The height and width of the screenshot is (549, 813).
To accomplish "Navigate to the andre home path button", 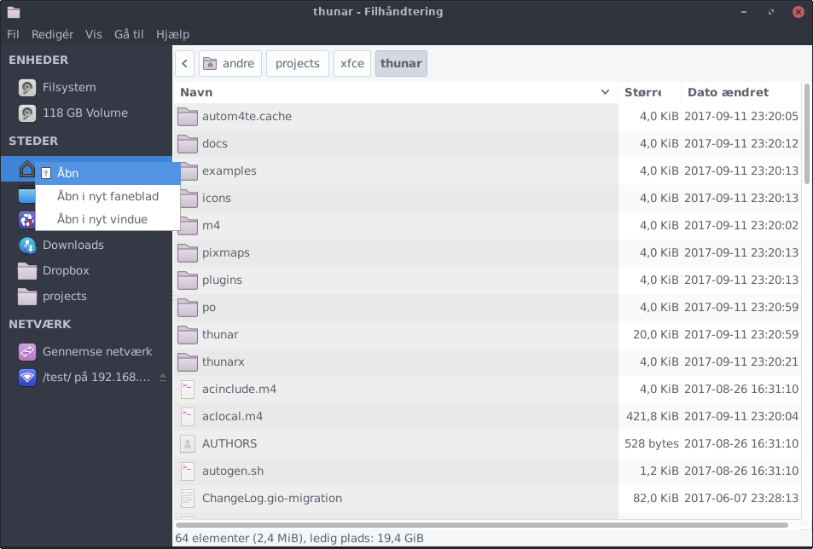I will pos(230,64).
